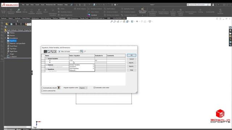This screenshot has height=130, width=232.
Task: Select Origin in feature tree
Action: click(12, 54)
